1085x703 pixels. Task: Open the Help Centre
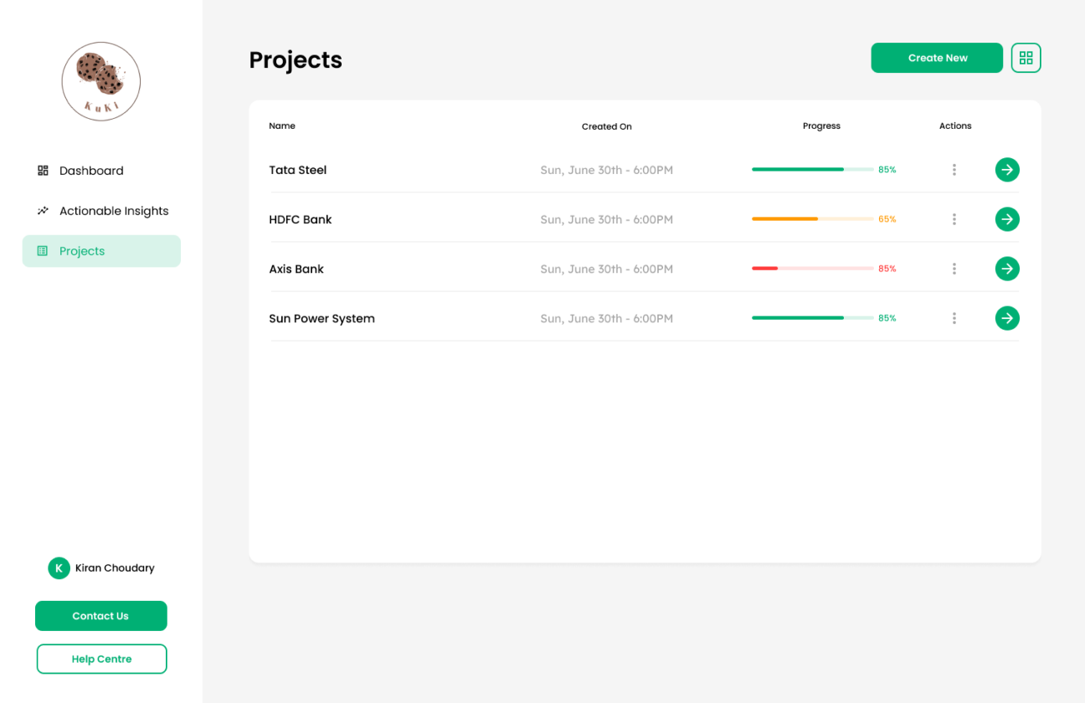101,659
